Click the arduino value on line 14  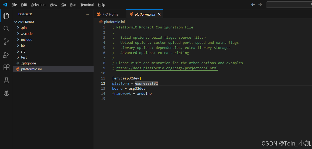pyautogui.click(x=144, y=93)
